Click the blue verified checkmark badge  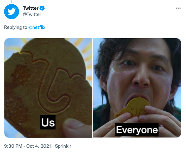click(42, 8)
